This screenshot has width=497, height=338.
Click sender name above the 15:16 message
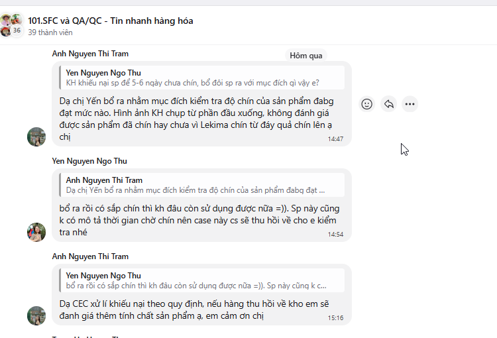click(x=90, y=256)
